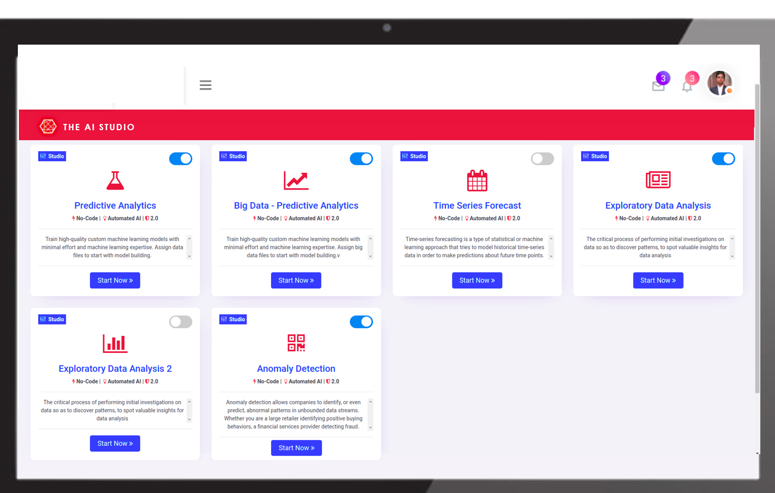Click the Time Series calendar icon
The height and width of the screenshot is (493, 775).
(x=477, y=181)
